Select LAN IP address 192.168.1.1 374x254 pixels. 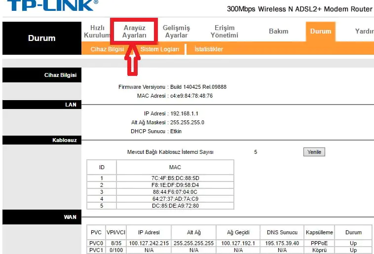coord(184,113)
